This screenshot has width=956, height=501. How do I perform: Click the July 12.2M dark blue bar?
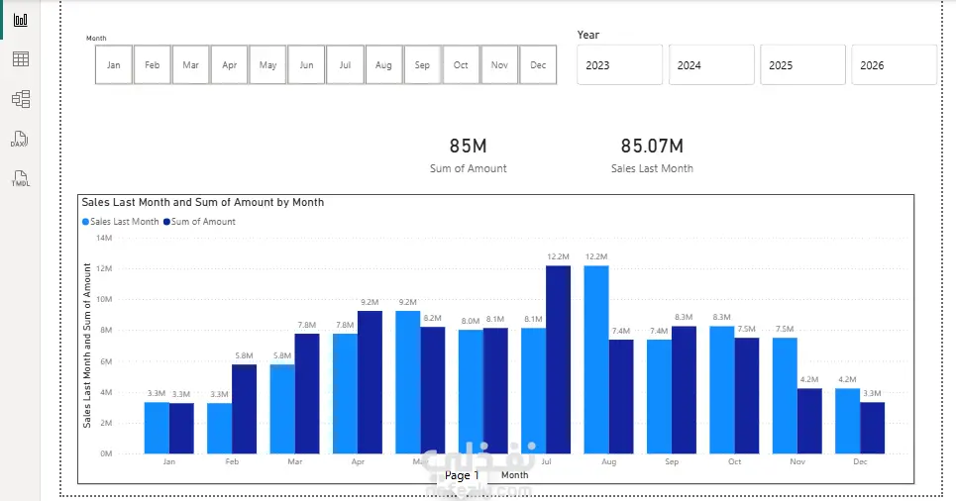(x=558, y=359)
